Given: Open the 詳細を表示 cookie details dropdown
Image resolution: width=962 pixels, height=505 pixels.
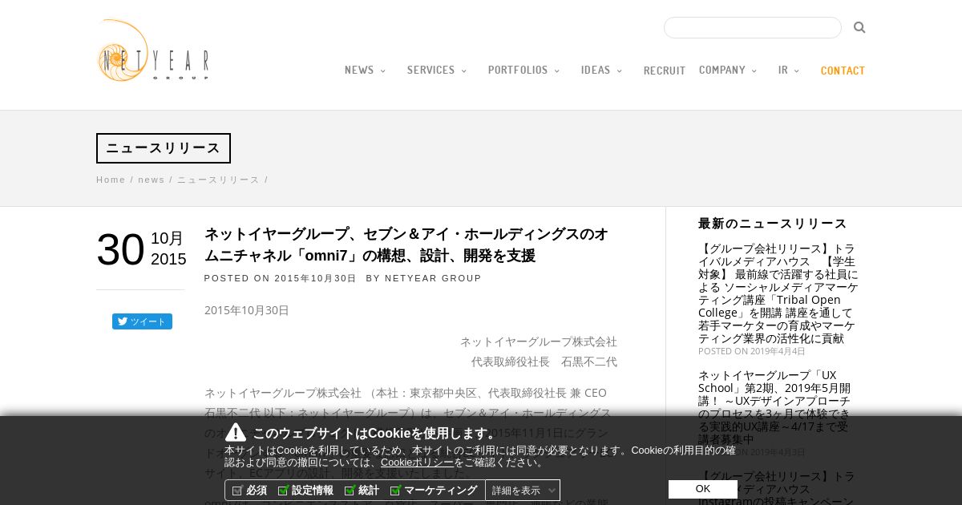Looking at the screenshot, I should (523, 490).
